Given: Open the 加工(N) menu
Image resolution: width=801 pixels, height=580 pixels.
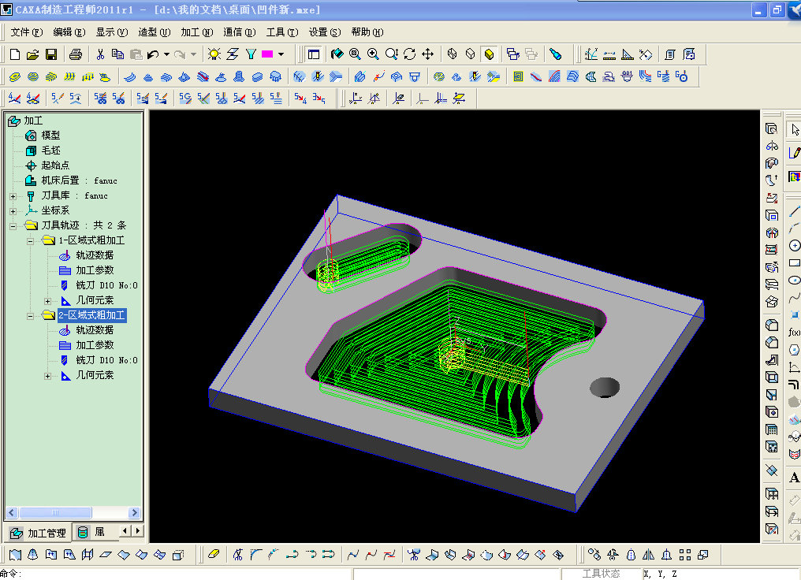Looking at the screenshot, I should [196, 32].
